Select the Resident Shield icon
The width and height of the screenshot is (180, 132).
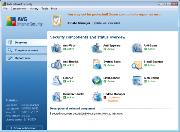point(56,97)
